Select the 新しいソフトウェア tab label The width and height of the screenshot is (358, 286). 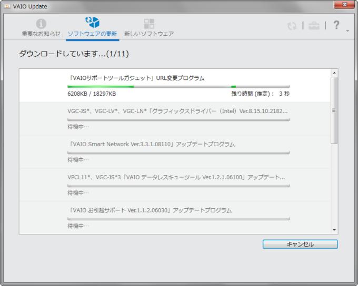[149, 34]
